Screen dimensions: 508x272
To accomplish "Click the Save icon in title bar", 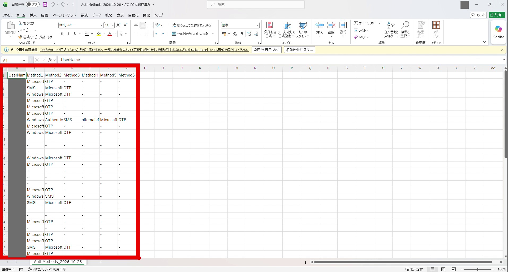I will pyautogui.click(x=45, y=5).
